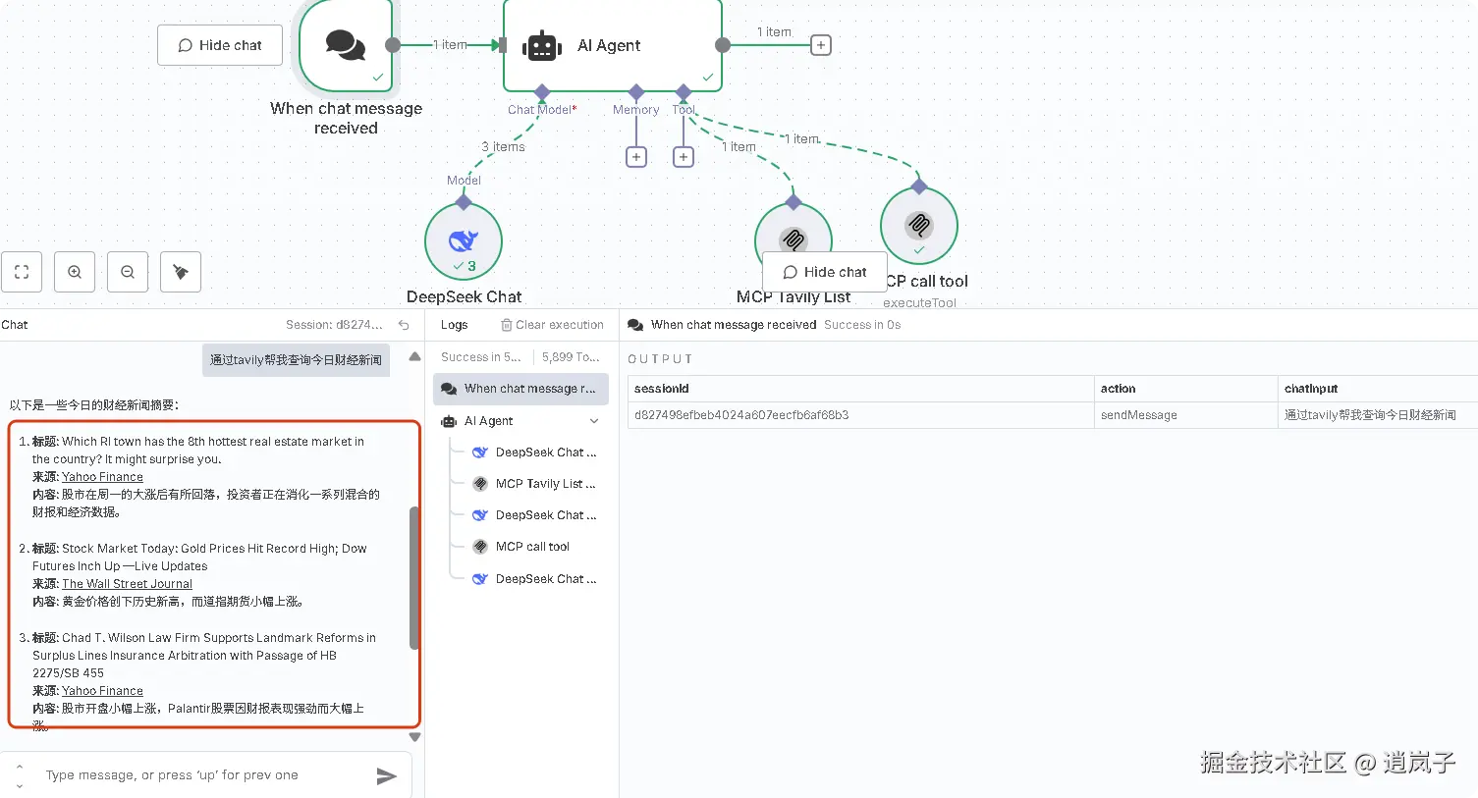Click the MCP call tool log icon
1478x798 pixels.
[x=480, y=547]
